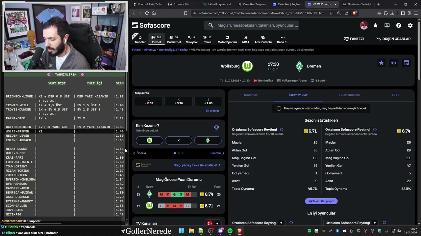The image size is (421, 236).
Task: Open Spotify from the taskbar
Action: [230, 231]
